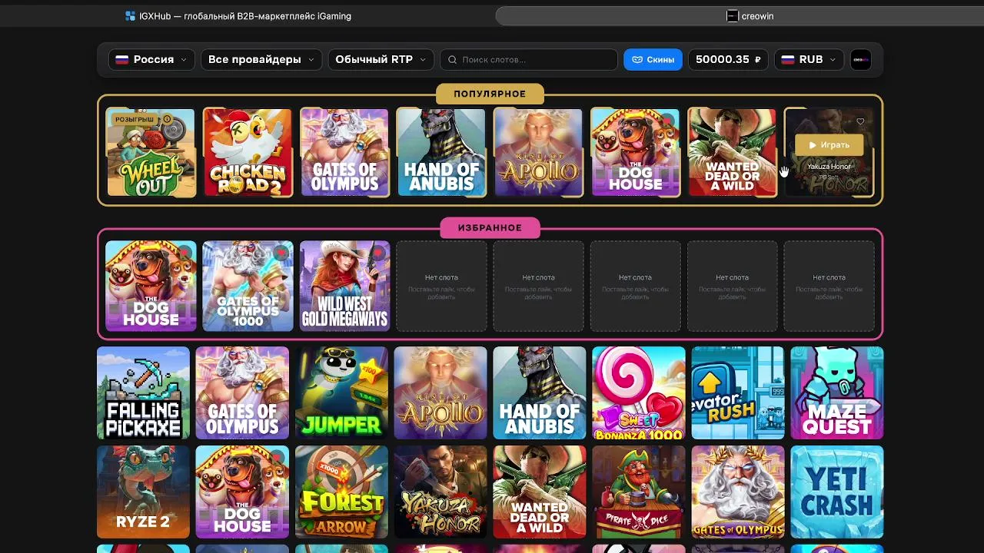Image resolution: width=984 pixels, height=553 pixels.
Task: Unlike Gates of Olympus 1000 with its heart
Action: point(281,253)
